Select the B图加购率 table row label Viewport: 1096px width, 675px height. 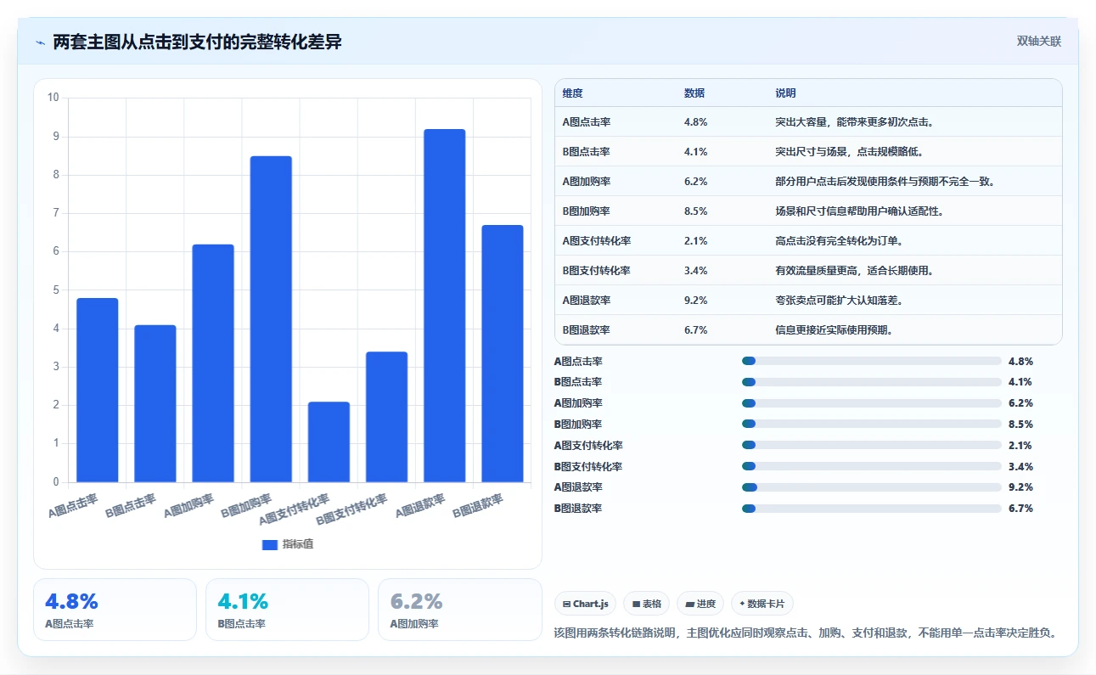click(x=587, y=211)
